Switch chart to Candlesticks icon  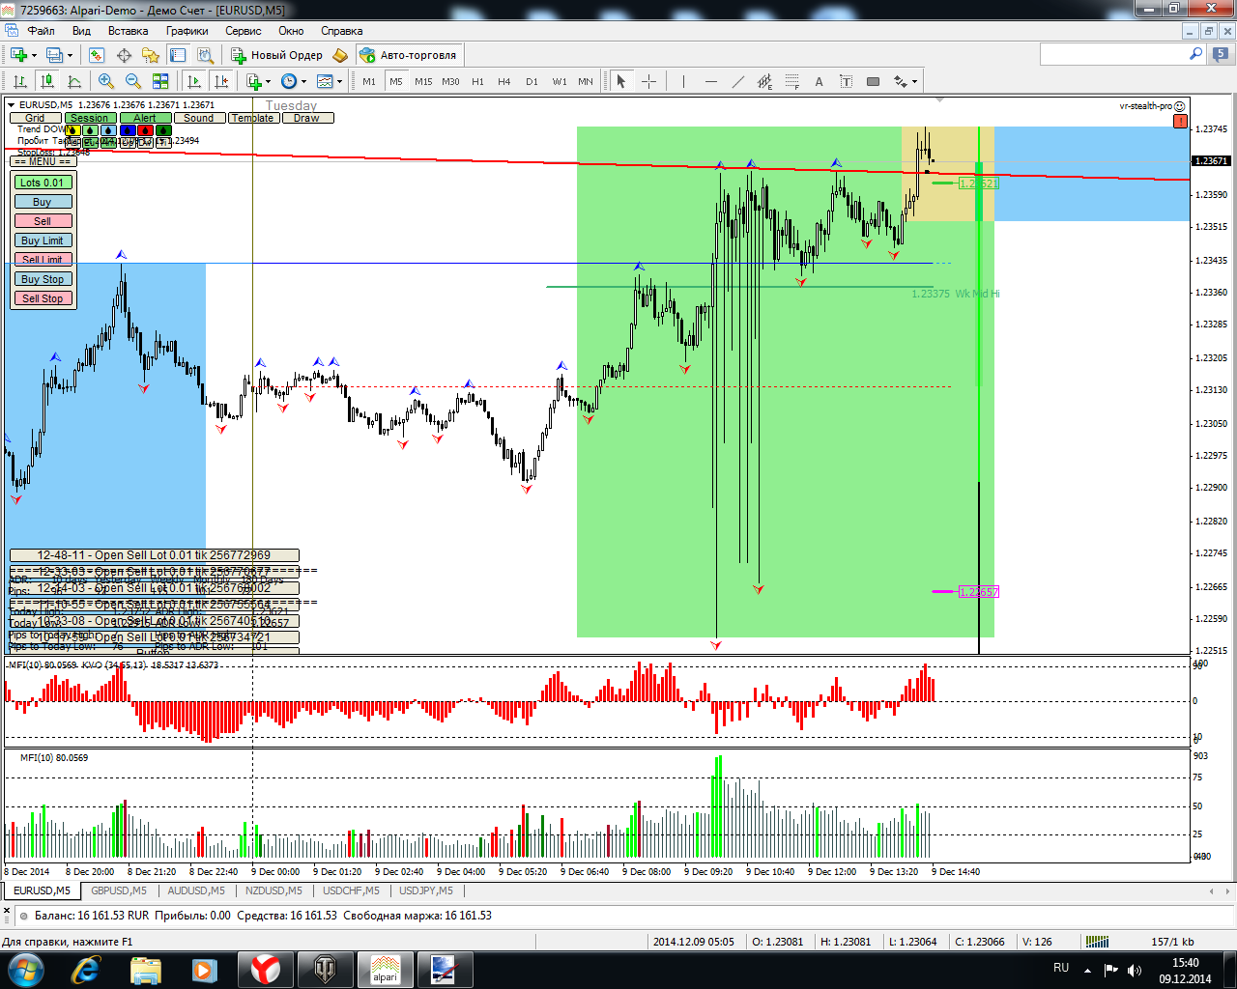click(x=46, y=81)
